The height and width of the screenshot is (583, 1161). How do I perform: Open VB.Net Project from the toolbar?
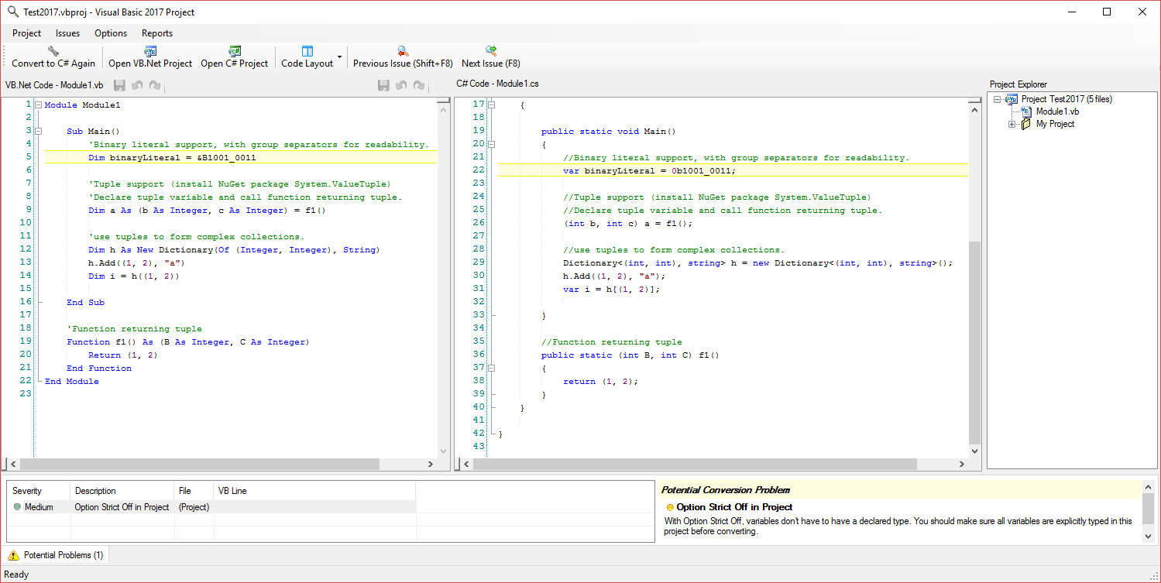pos(150,57)
